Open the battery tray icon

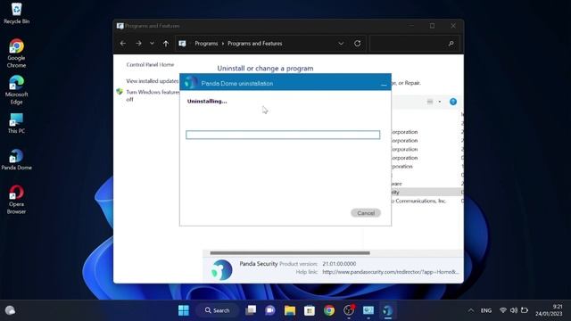point(525,310)
